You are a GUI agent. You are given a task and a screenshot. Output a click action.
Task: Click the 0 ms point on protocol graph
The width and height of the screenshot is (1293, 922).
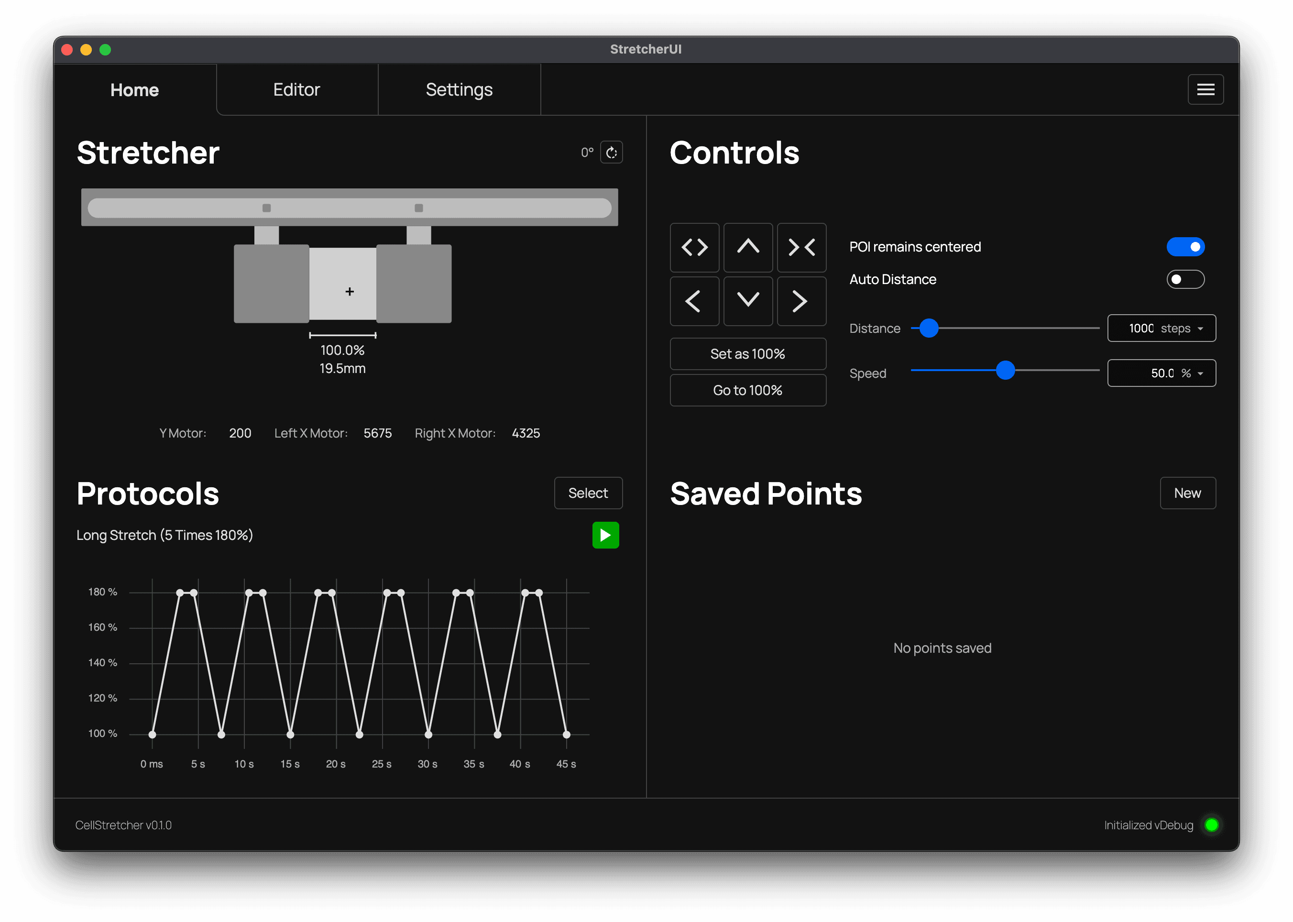point(152,734)
